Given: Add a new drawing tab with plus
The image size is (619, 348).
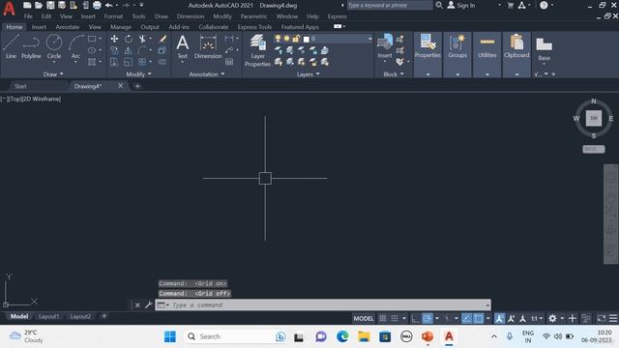Looking at the screenshot, I should pos(137,86).
